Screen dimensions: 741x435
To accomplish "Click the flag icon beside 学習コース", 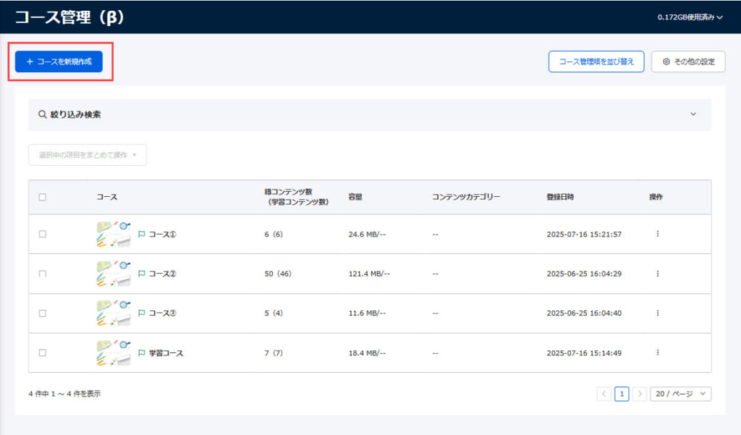I will coord(141,352).
